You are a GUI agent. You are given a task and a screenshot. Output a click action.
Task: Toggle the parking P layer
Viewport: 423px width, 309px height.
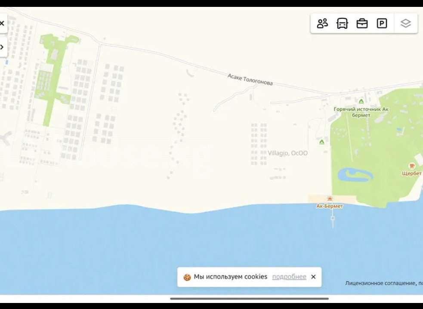coord(382,23)
